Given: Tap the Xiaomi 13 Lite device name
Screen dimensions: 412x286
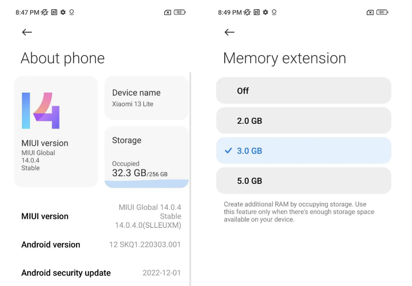Looking at the screenshot, I should click(x=133, y=104).
